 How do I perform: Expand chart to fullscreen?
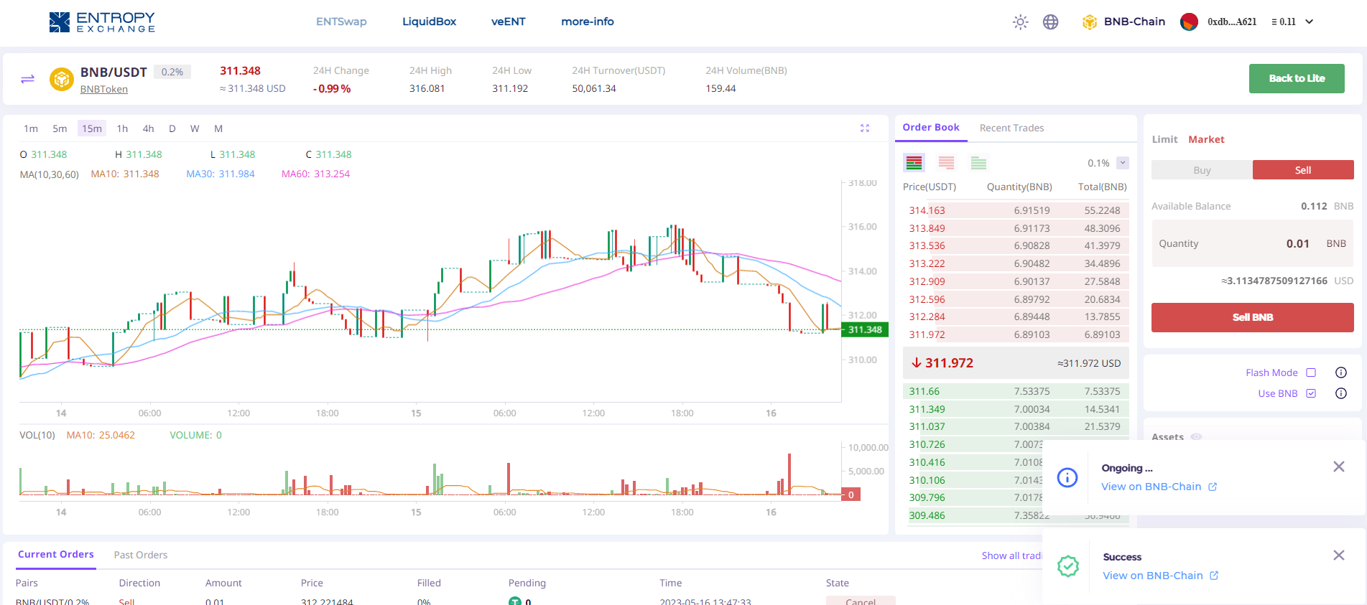(x=865, y=128)
